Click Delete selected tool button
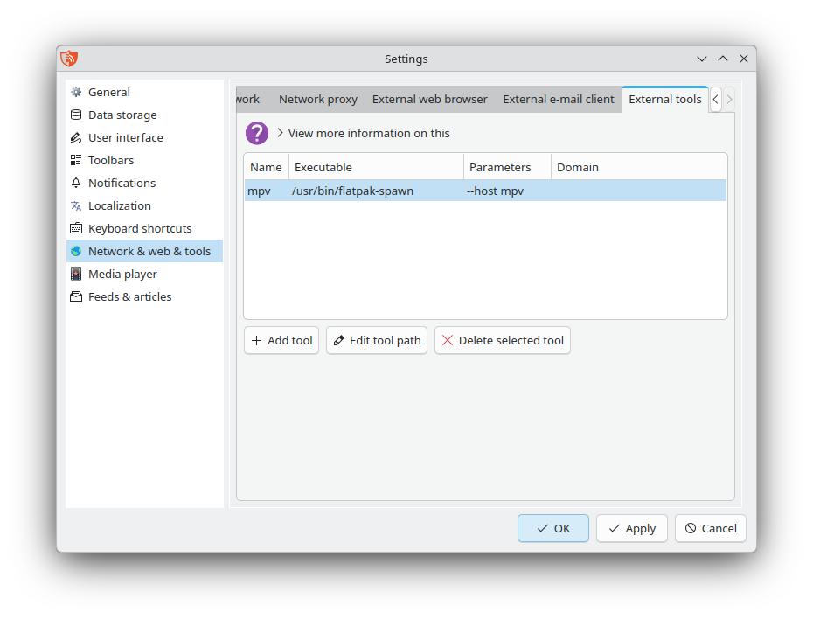813x619 pixels. coord(503,341)
